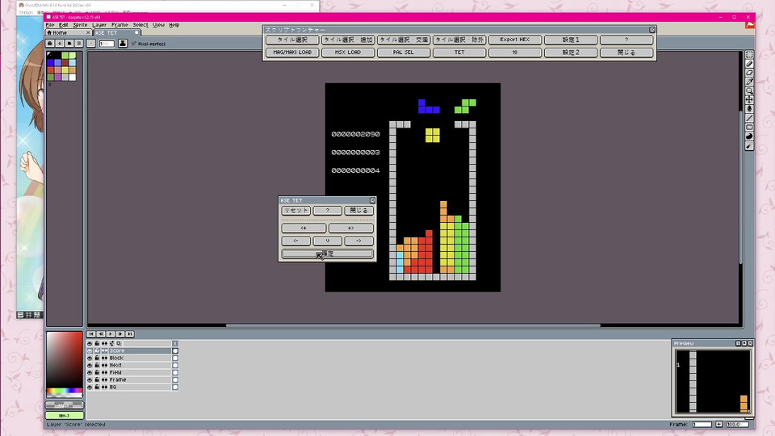This screenshot has width=775, height=436.
Task: Open the palette options menu icon
Action: click(x=78, y=44)
